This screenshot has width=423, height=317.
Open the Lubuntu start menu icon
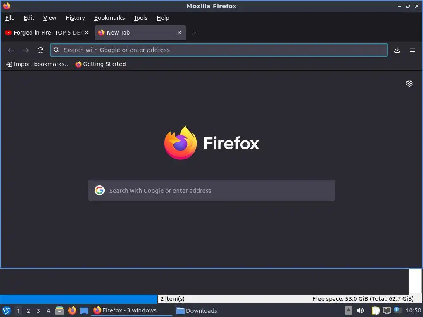click(x=7, y=310)
